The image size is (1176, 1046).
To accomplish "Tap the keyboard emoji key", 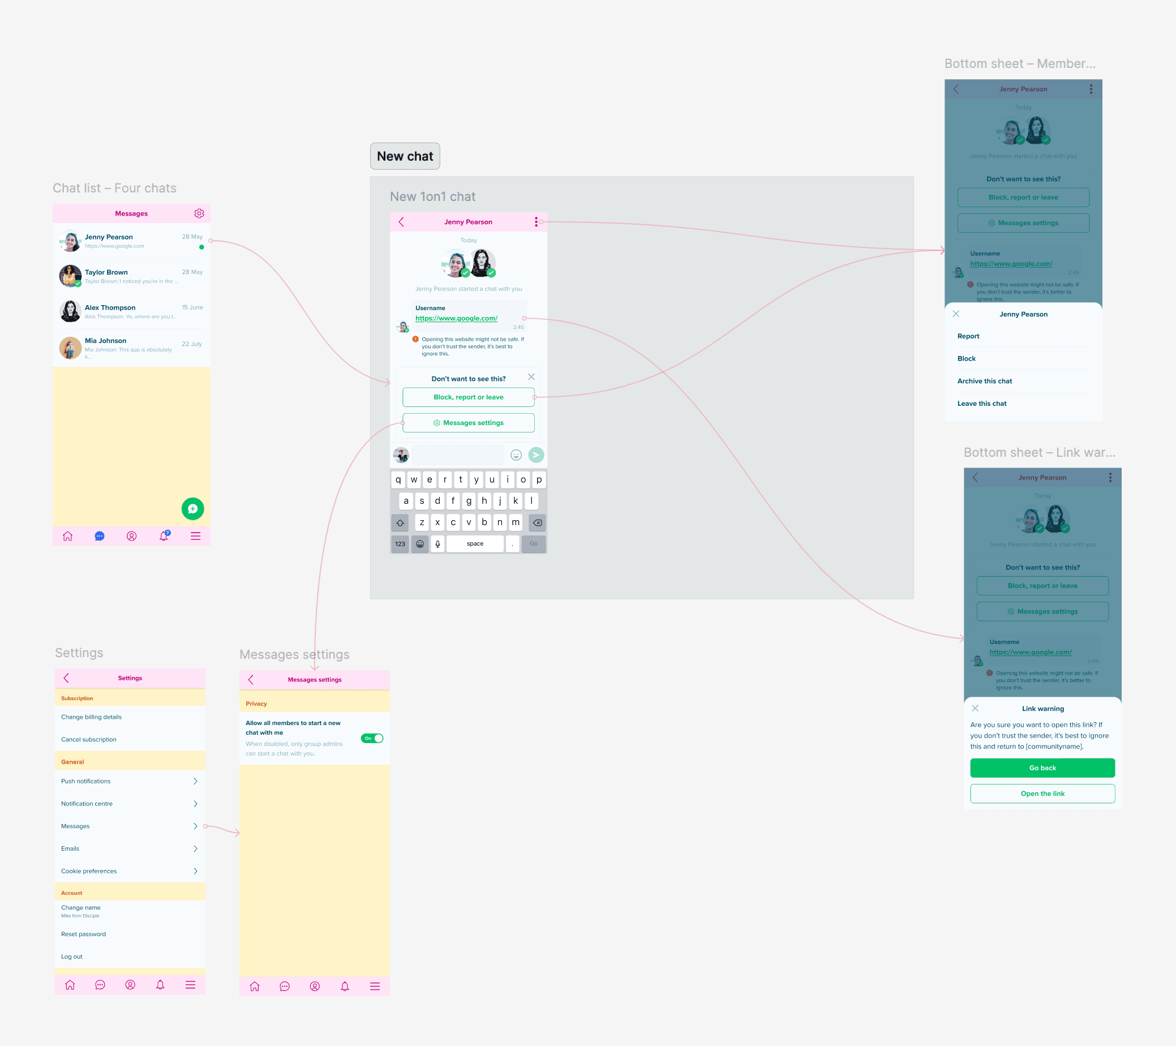I will (x=420, y=544).
